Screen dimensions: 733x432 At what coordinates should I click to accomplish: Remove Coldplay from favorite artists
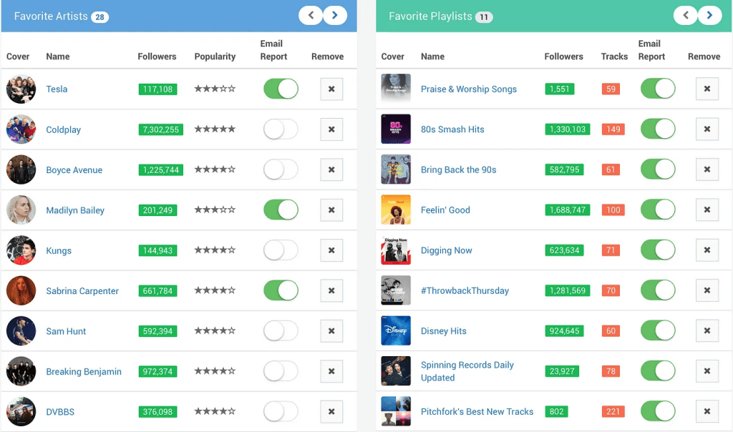331,129
